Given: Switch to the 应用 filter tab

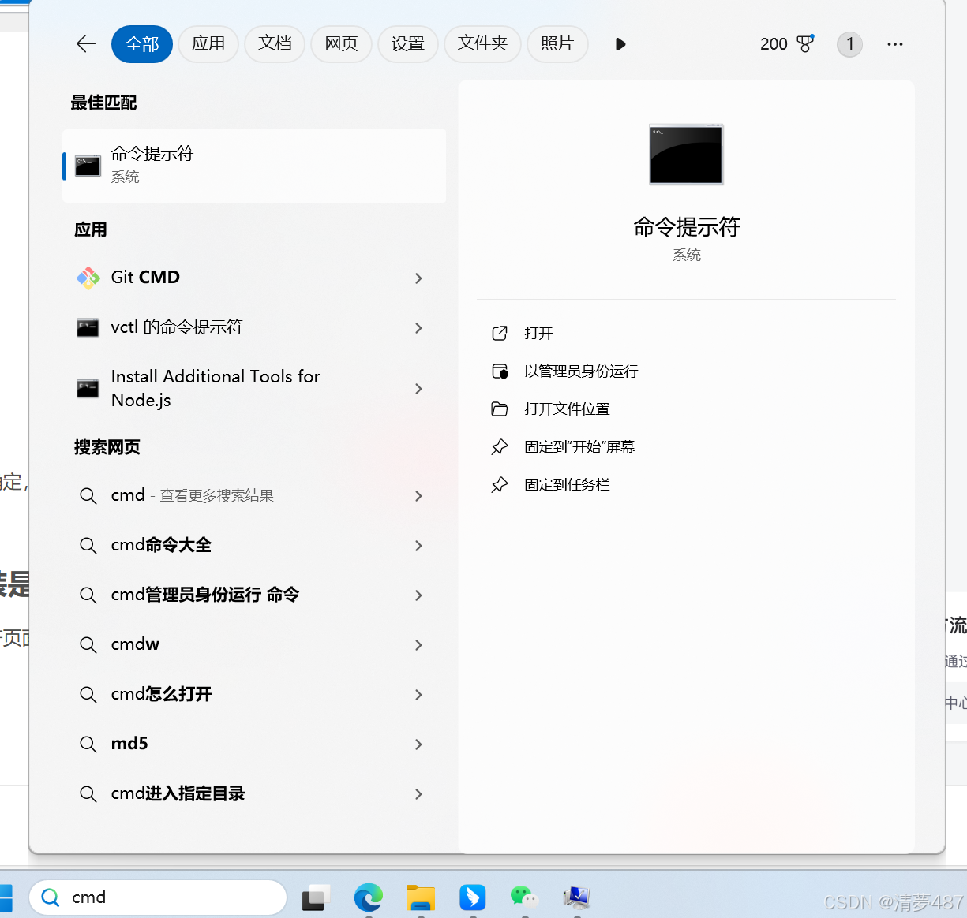Looking at the screenshot, I should tap(208, 44).
